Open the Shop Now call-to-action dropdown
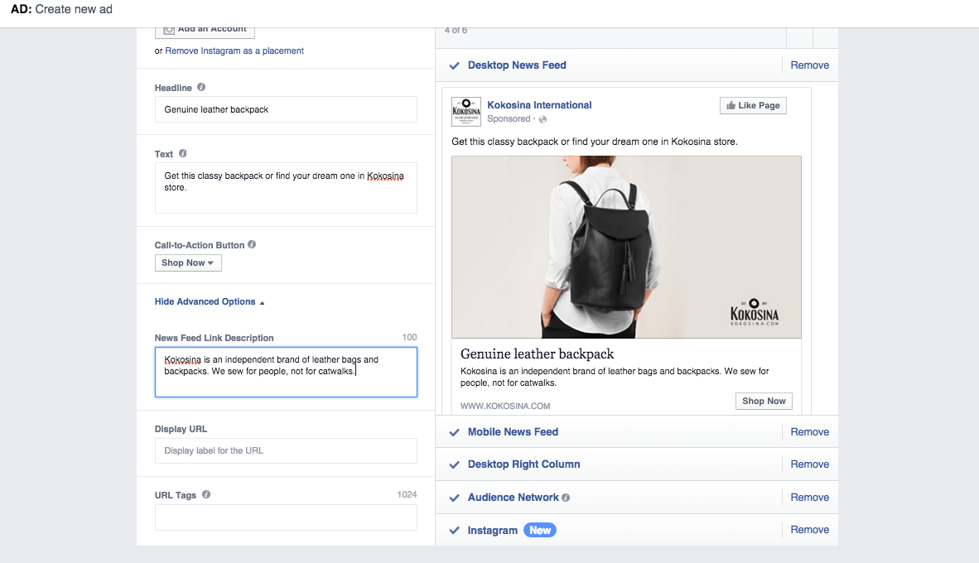979x563 pixels. point(188,262)
